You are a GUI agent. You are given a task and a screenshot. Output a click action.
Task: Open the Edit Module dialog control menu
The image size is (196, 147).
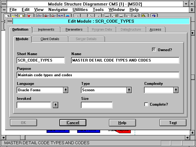click(10, 21)
